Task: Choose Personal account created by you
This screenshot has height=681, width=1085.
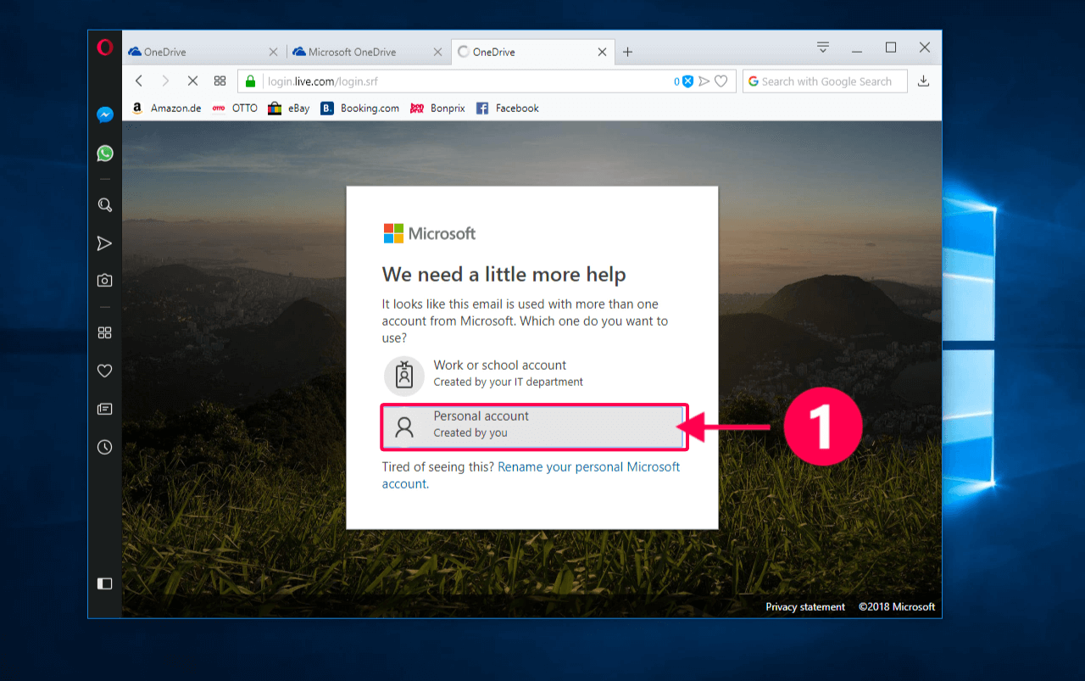Action: pos(532,426)
